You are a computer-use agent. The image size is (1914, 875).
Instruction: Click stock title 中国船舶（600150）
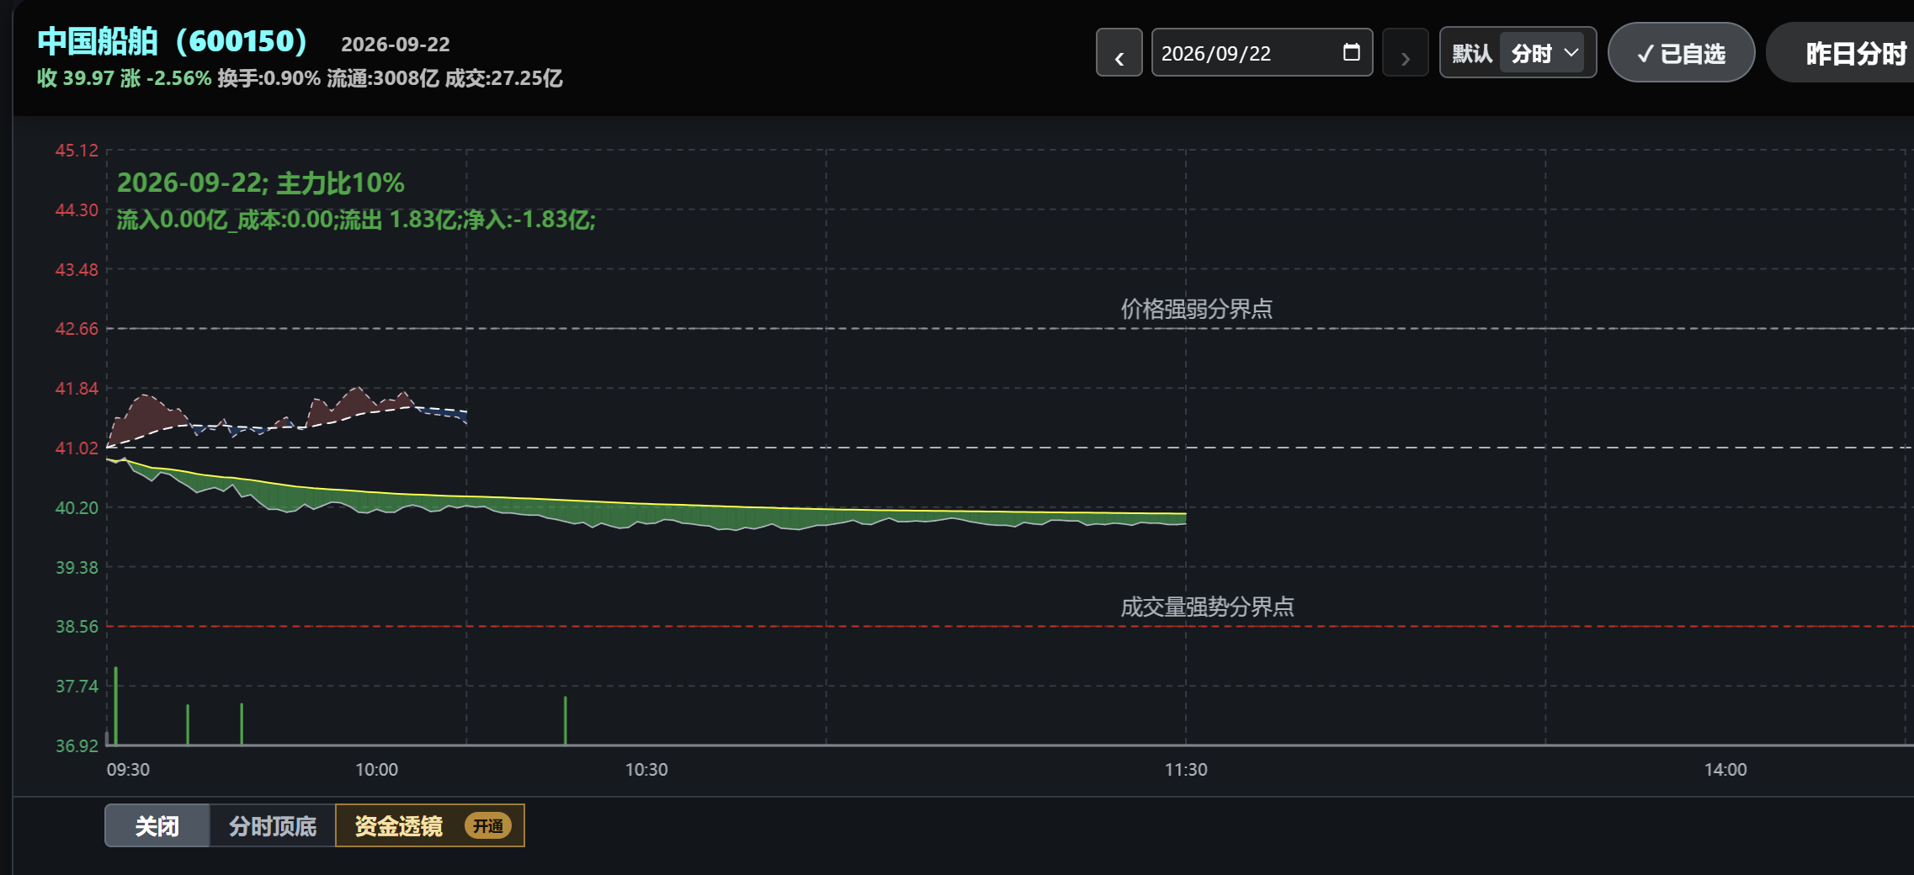coord(173,40)
